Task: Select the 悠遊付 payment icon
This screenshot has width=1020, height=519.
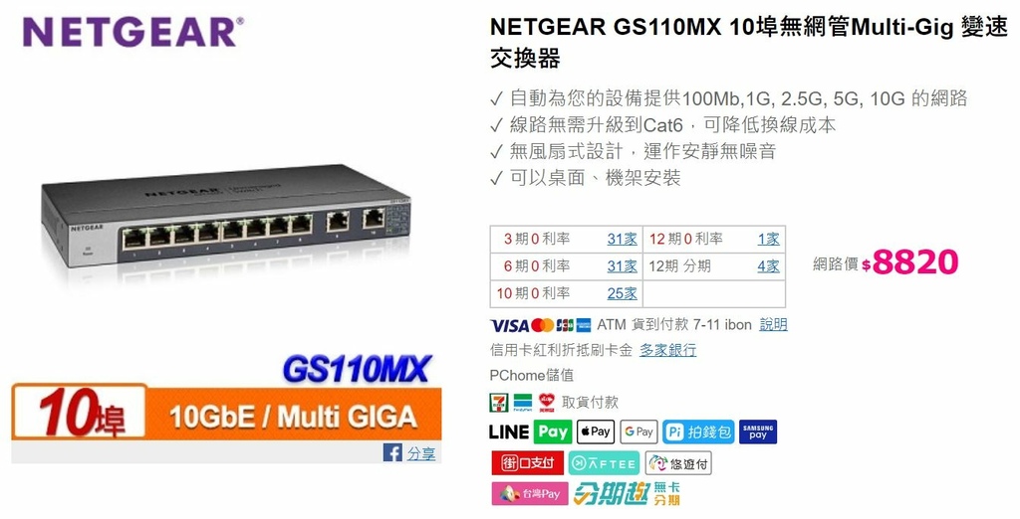Action: [678, 463]
